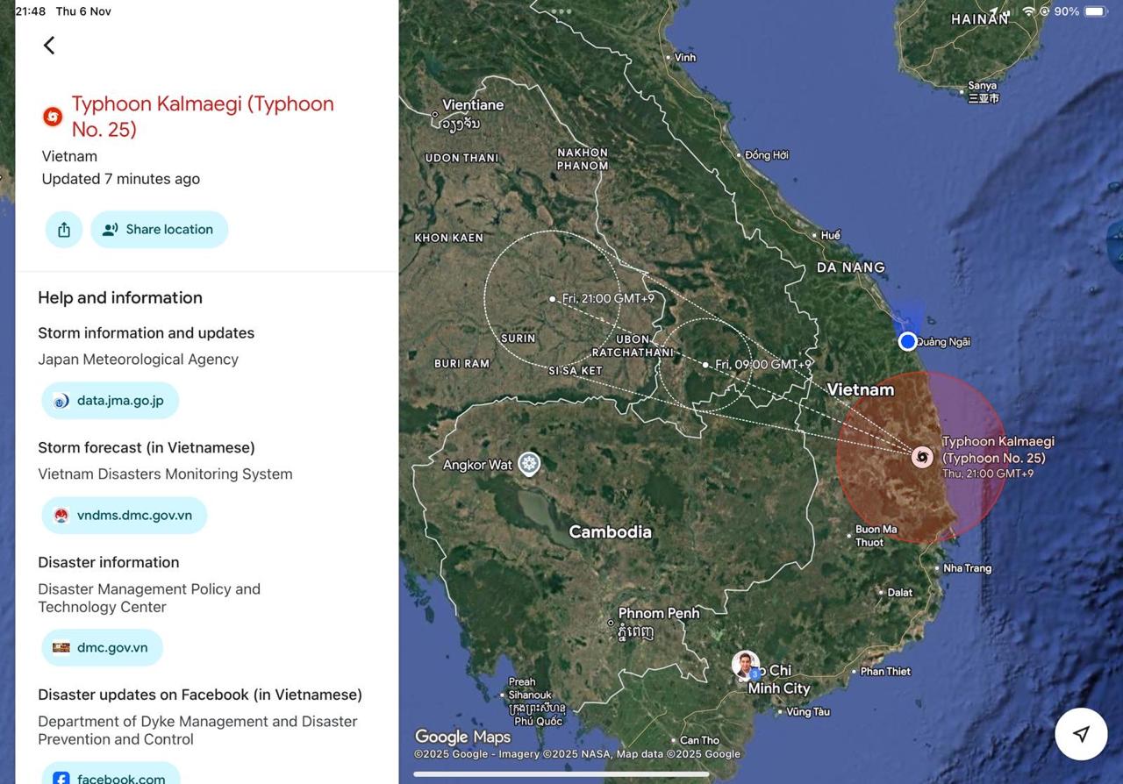Image resolution: width=1123 pixels, height=784 pixels.
Task: Tap the back arrow in the panel
Action: click(49, 46)
